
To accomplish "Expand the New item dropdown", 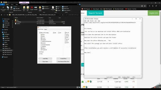I will pos(46,7).
